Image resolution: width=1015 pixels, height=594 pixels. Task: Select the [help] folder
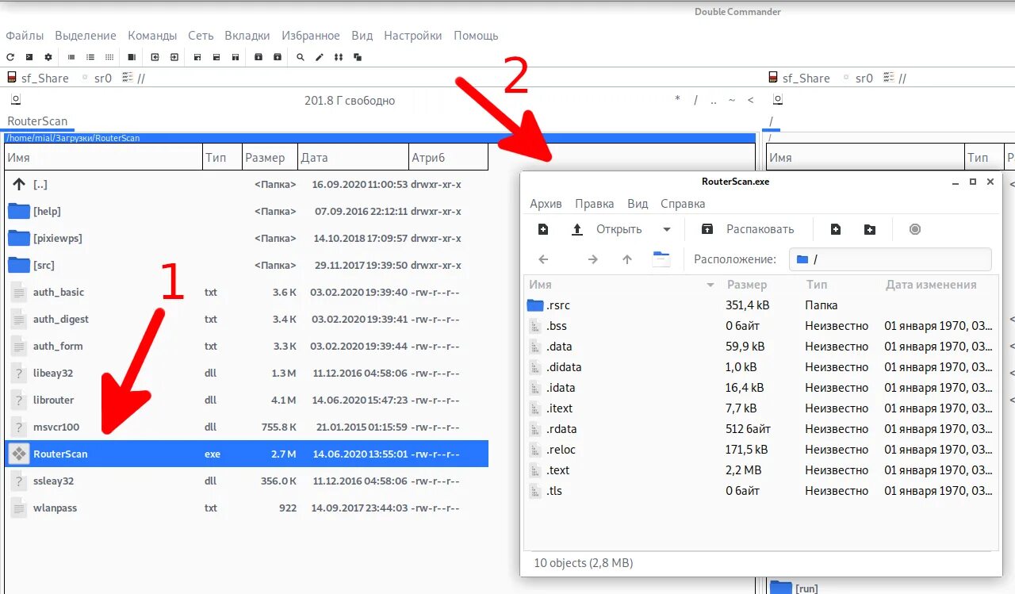point(246,211)
